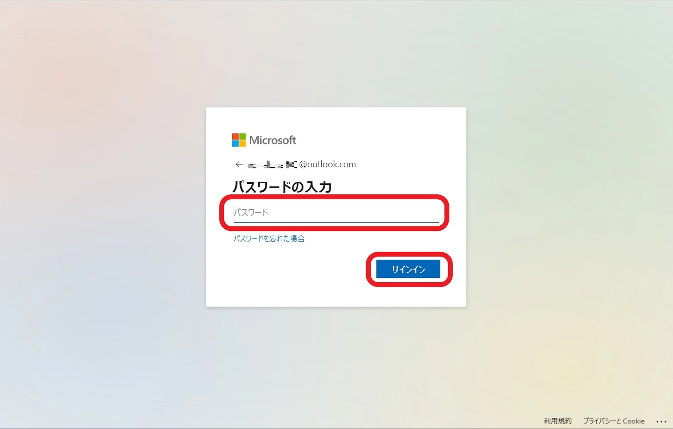
Task: Click empty area left of サインイン button
Action: coord(296,269)
